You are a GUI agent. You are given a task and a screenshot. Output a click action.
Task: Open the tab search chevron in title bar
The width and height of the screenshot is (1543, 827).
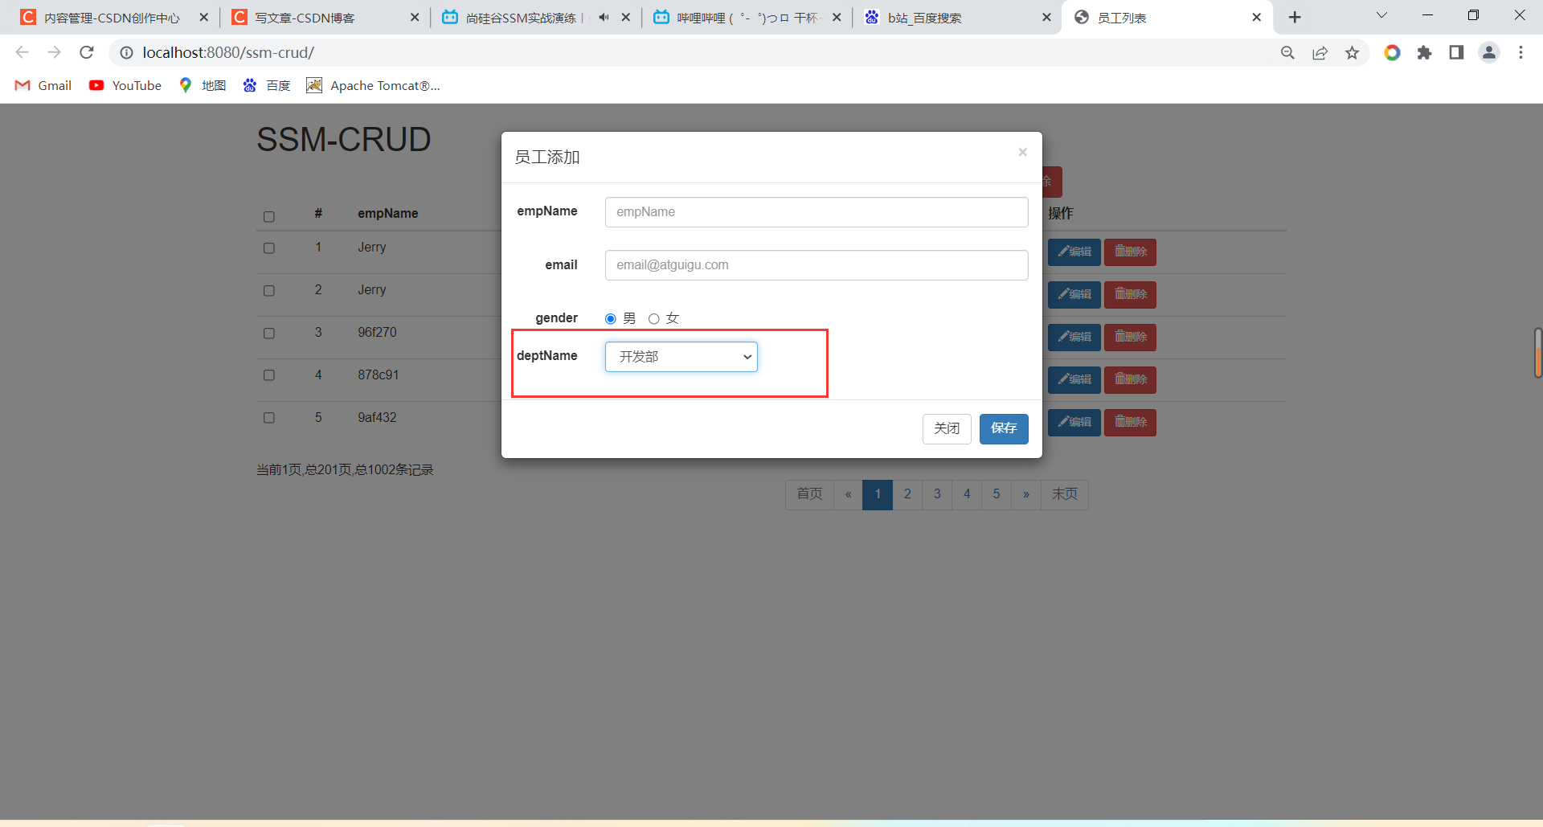click(x=1381, y=16)
